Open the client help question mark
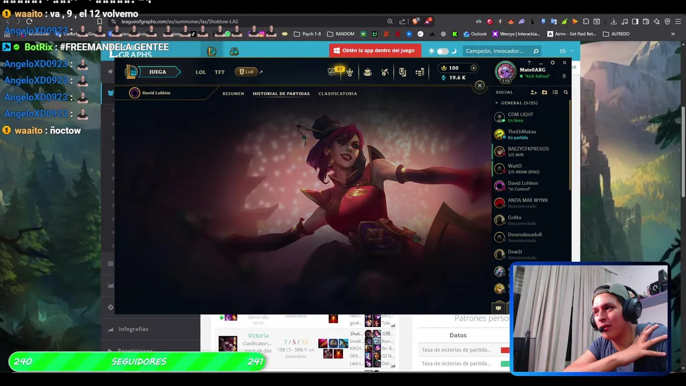 click(x=529, y=63)
